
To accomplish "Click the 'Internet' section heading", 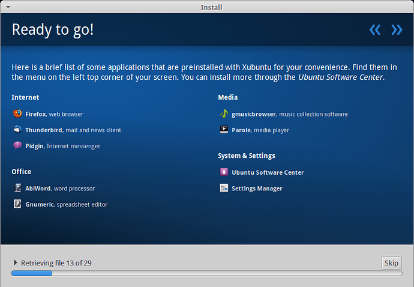I will tap(25, 97).
